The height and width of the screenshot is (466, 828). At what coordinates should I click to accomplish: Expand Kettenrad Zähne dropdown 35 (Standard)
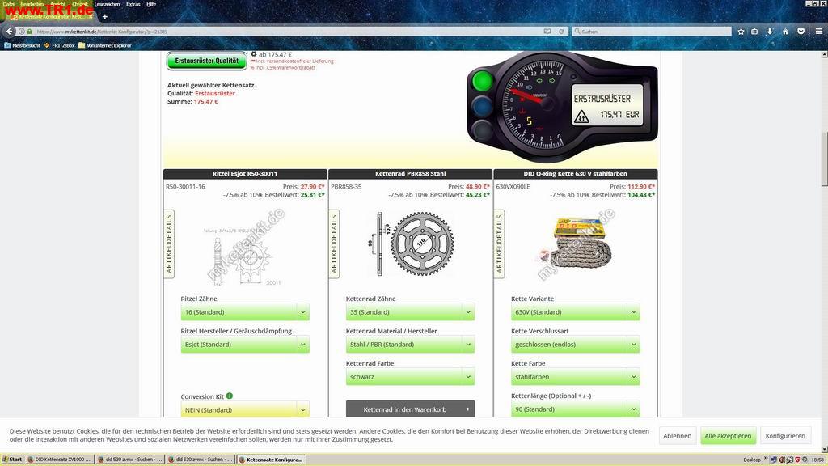pos(410,312)
